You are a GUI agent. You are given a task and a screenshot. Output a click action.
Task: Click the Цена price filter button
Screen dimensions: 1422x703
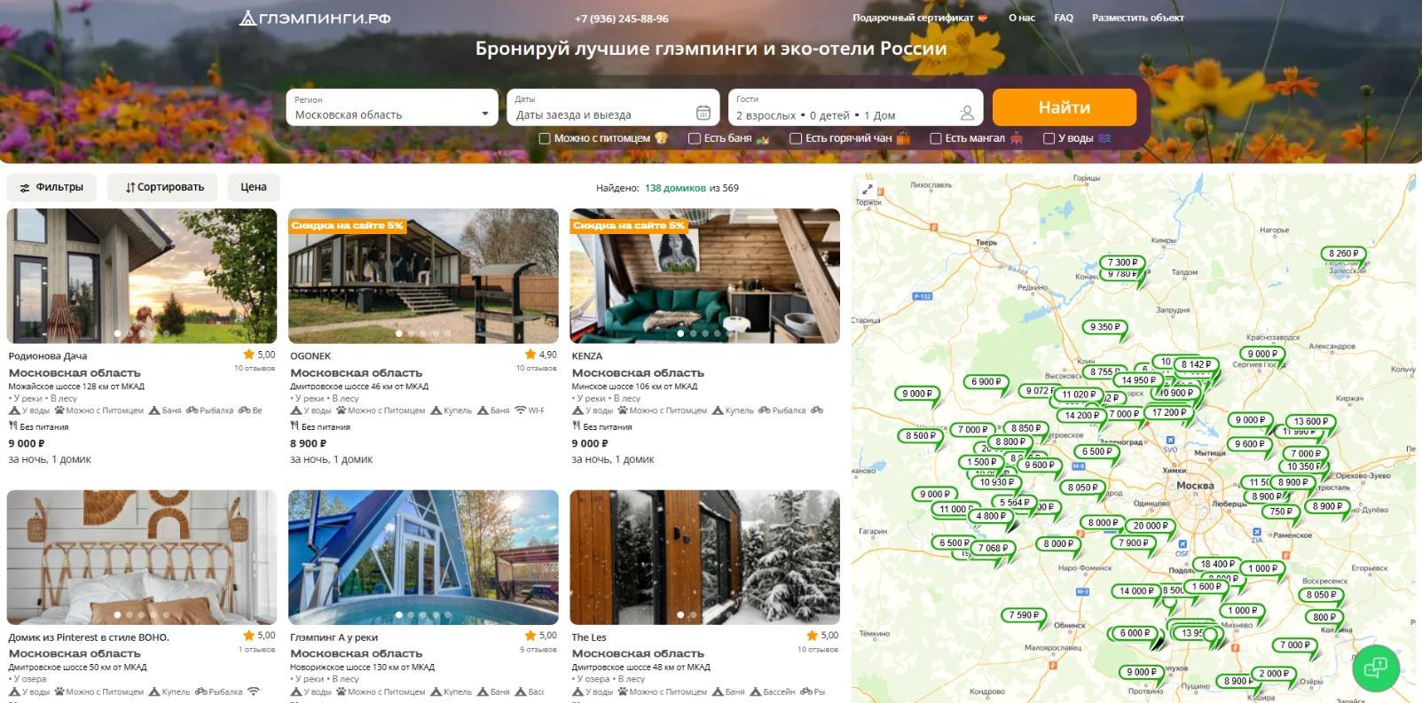coord(253,187)
